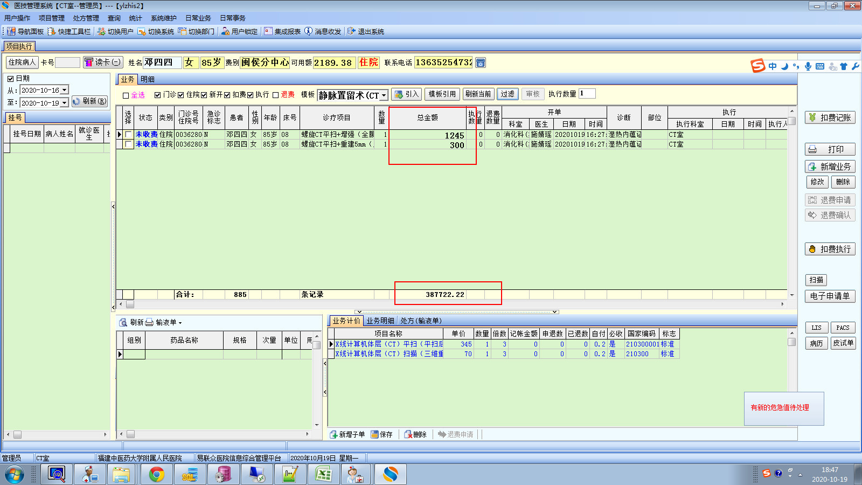Uncheck the 执行 filter checkbox
862x485 pixels.
251,95
